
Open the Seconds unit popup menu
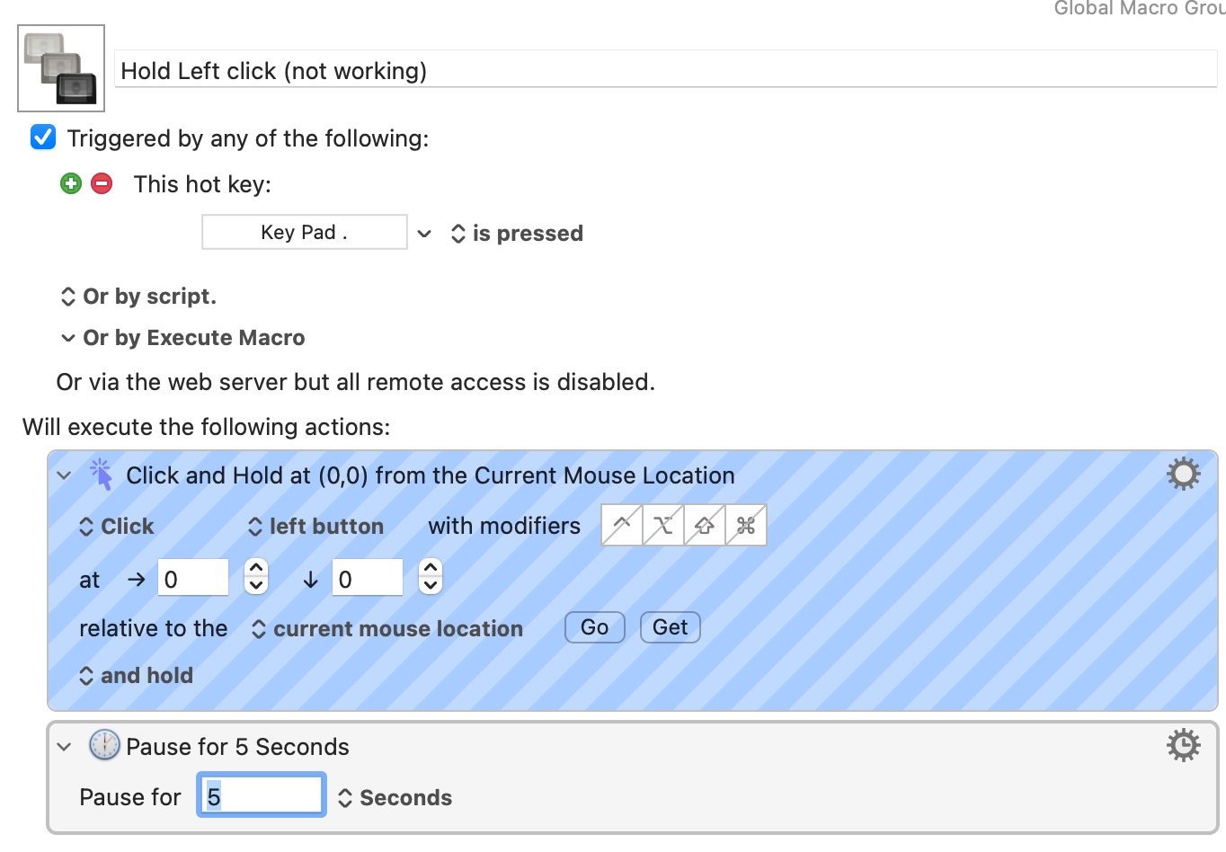tap(395, 798)
